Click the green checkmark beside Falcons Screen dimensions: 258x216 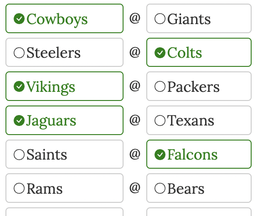(160, 155)
